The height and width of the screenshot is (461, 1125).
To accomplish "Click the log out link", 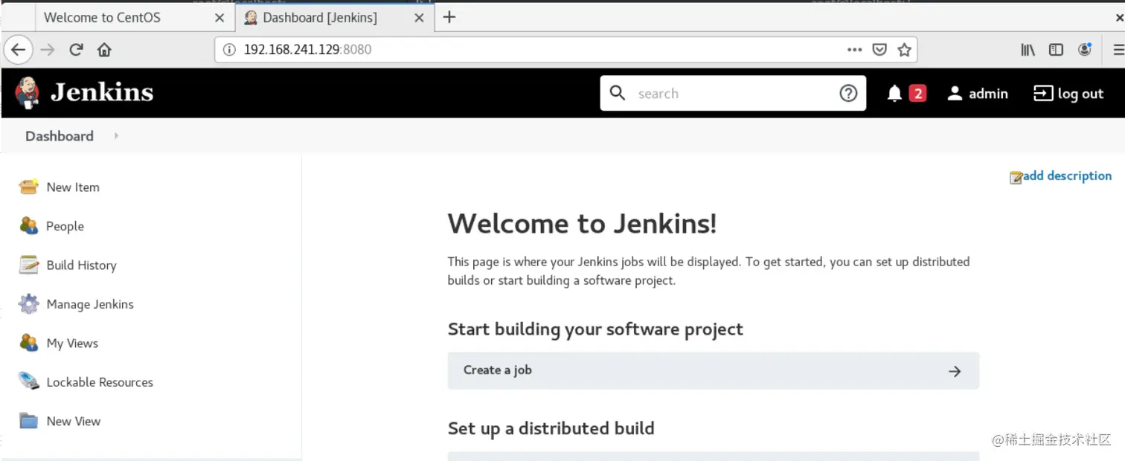I will pos(1080,94).
